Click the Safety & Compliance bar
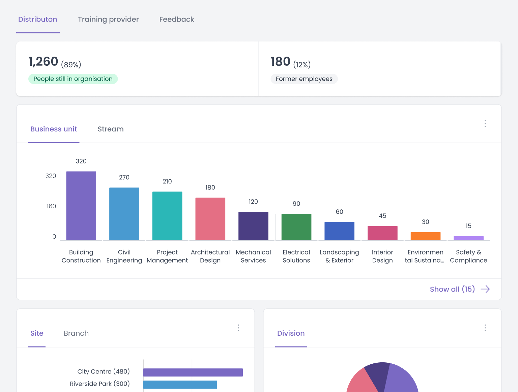 (x=469, y=238)
